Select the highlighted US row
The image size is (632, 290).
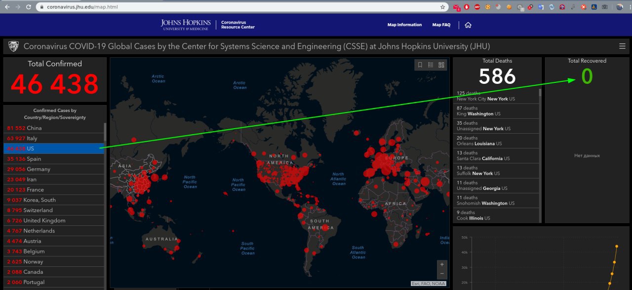tap(54, 148)
